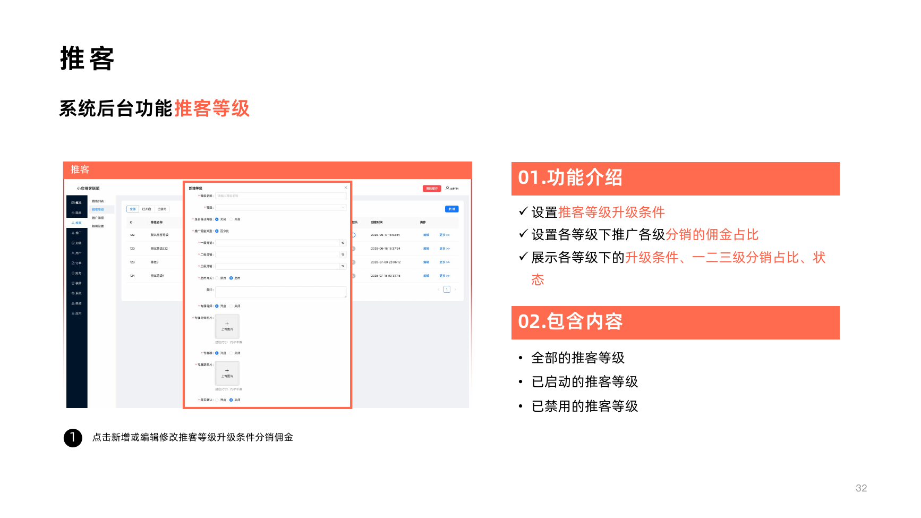
Task: Go to next page arrow in pagination
Action: tap(455, 290)
